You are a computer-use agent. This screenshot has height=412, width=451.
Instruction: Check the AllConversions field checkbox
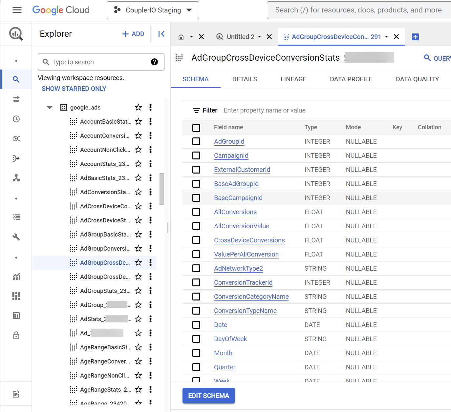(196, 212)
